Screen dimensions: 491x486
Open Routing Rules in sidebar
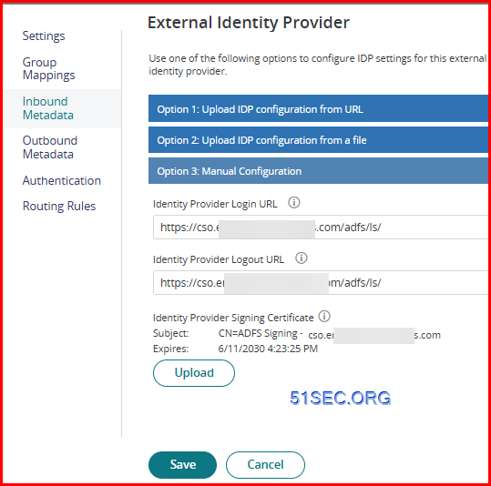(x=59, y=207)
